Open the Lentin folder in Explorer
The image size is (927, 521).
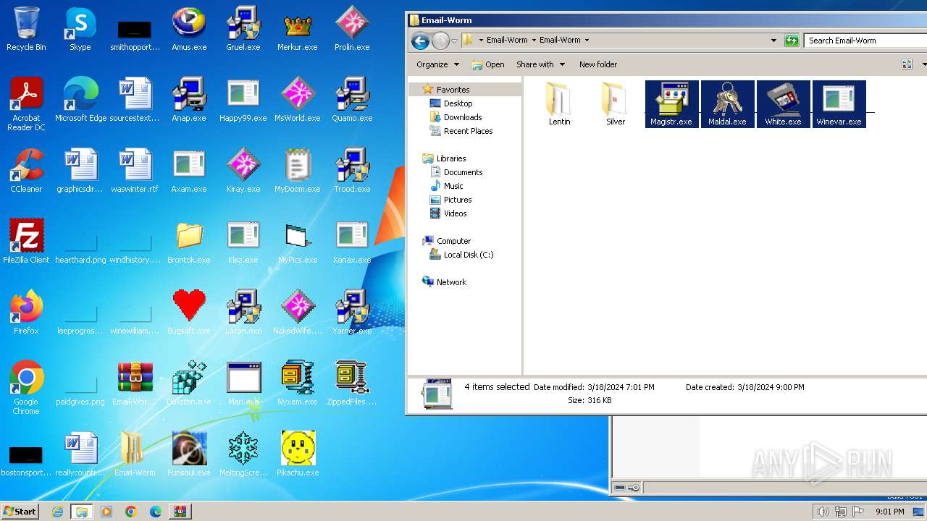coord(559,104)
